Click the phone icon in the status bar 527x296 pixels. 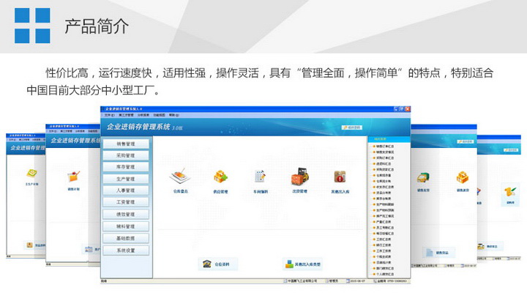click(x=375, y=281)
